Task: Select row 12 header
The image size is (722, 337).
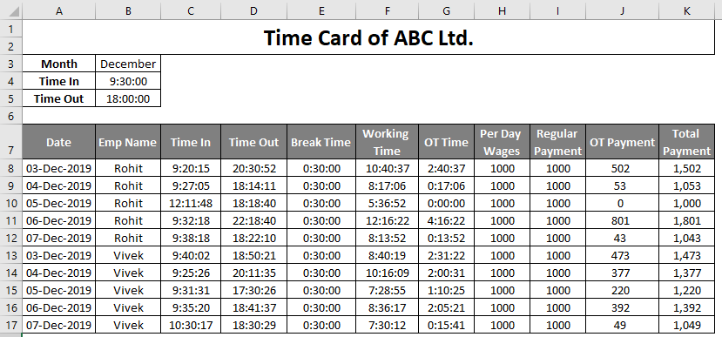Action: [11, 238]
